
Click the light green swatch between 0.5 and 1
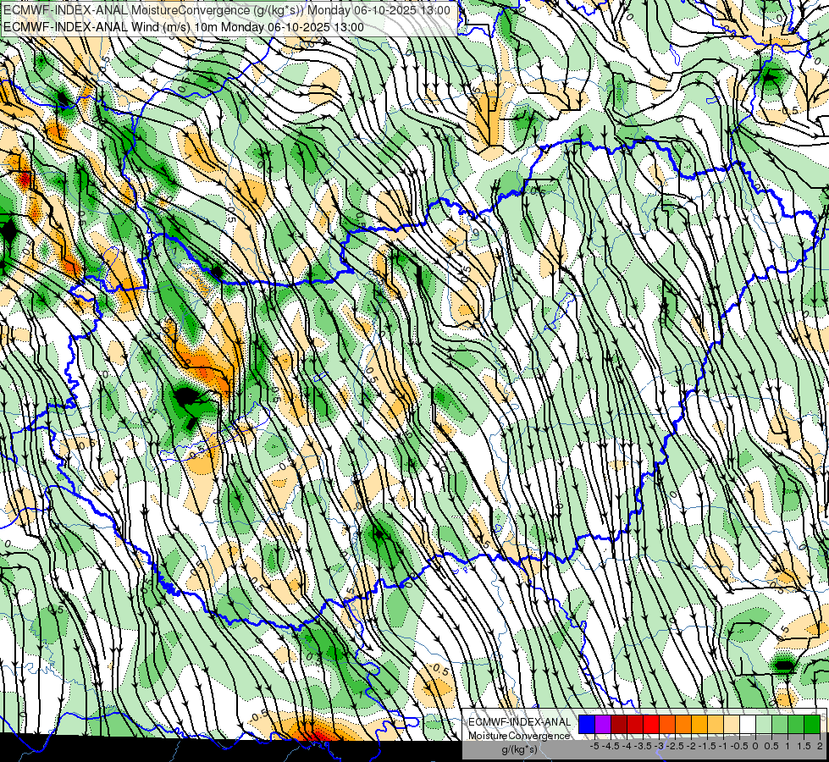[780, 725]
